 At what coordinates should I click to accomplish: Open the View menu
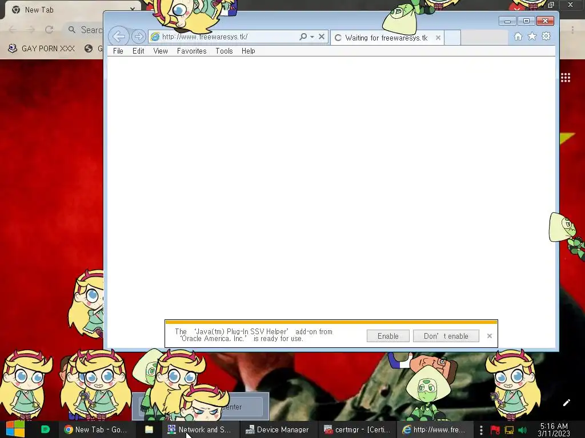point(161,51)
